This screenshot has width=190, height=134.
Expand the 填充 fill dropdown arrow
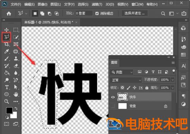173,88
